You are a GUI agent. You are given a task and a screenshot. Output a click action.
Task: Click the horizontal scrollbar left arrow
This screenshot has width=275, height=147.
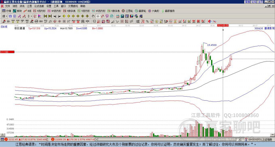coord(97,139)
